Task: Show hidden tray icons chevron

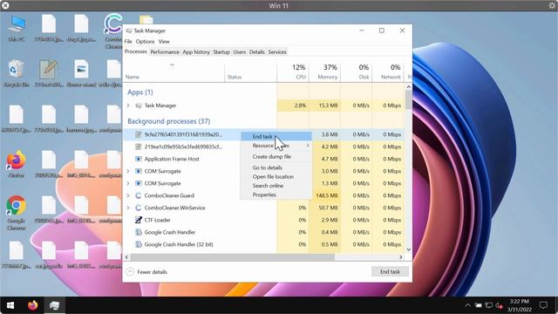Action: coord(467,305)
